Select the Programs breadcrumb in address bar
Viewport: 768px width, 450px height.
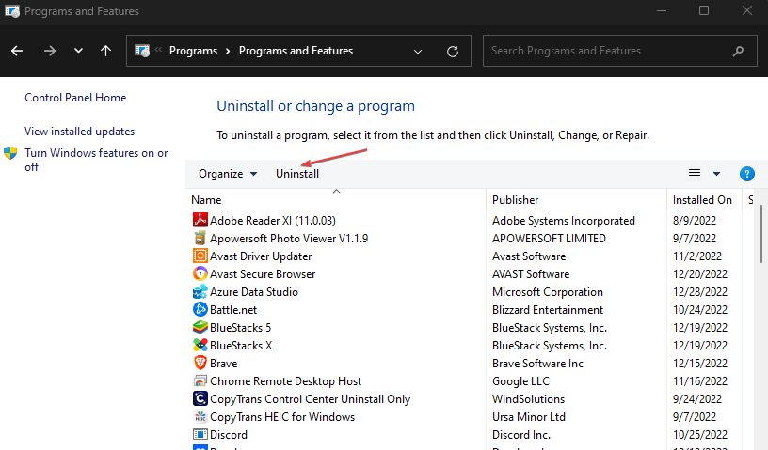coord(194,51)
